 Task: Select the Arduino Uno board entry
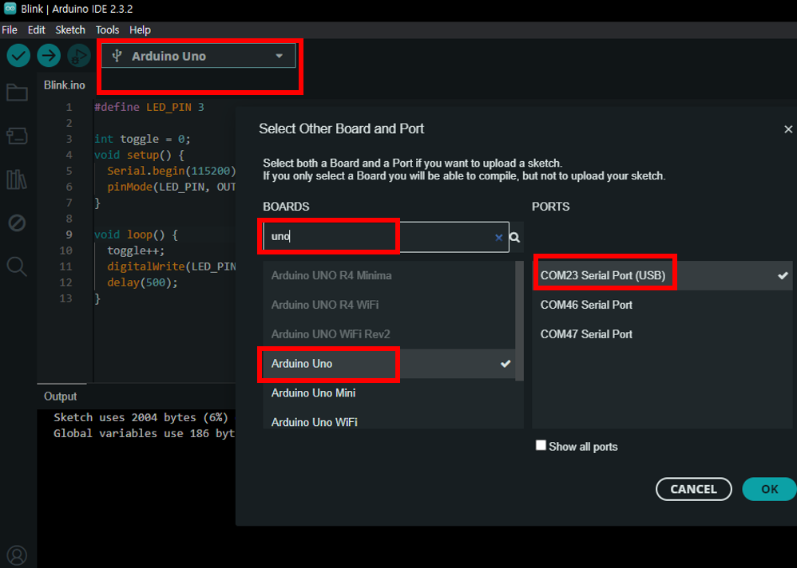point(390,364)
